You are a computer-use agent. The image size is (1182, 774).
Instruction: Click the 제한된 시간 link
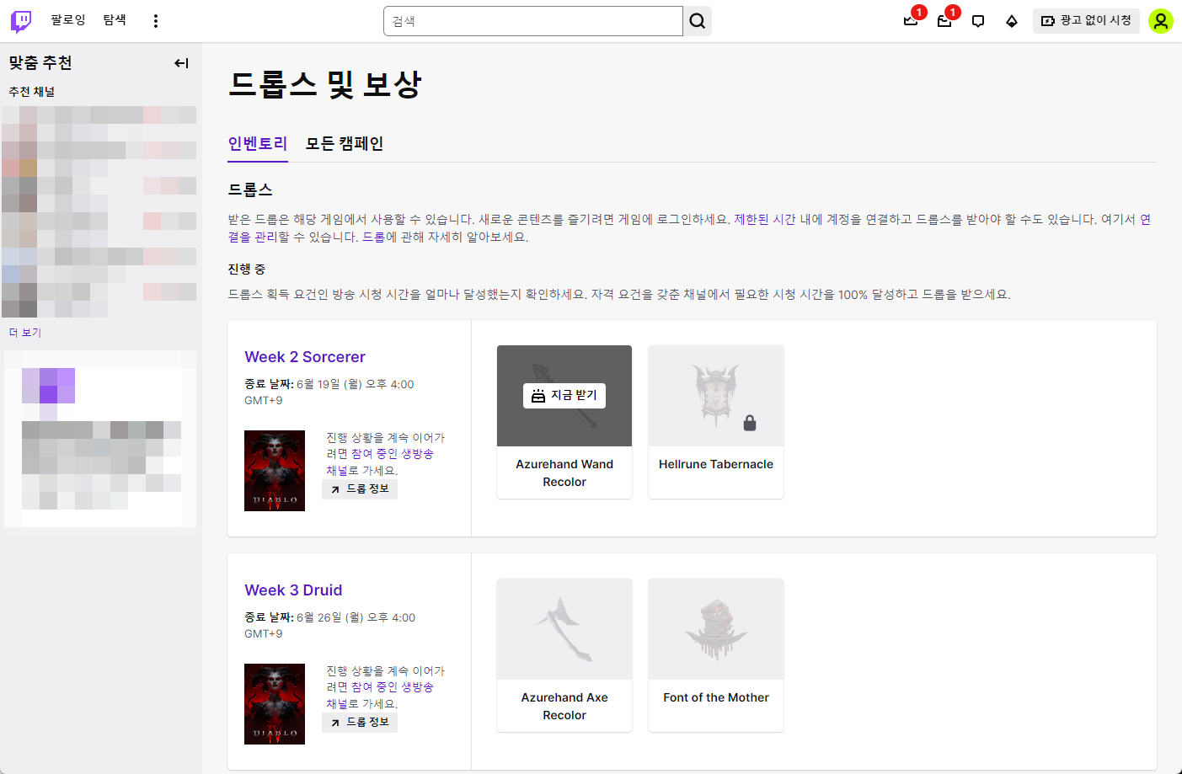click(x=765, y=219)
